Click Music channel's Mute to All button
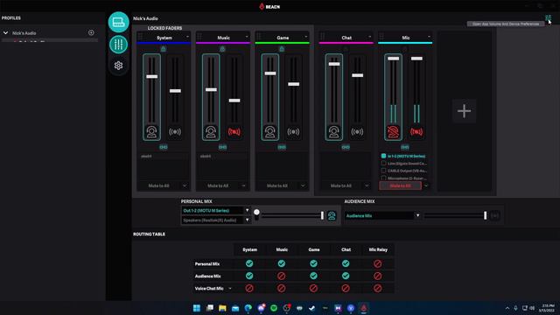 (218, 185)
